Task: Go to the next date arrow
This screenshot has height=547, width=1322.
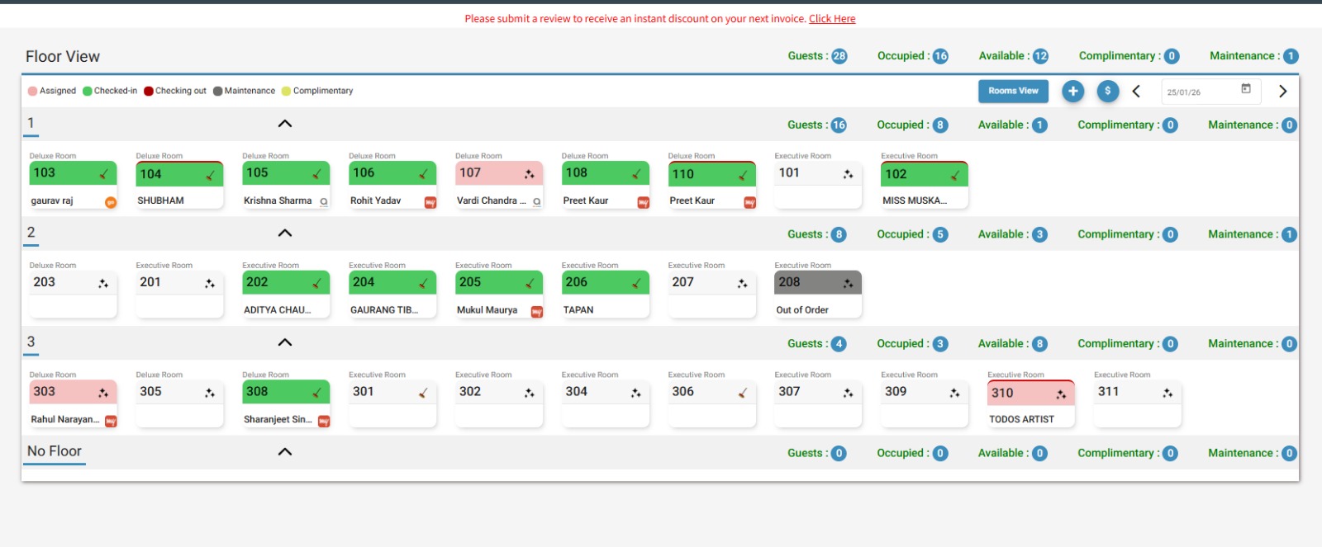Action: pos(1282,92)
